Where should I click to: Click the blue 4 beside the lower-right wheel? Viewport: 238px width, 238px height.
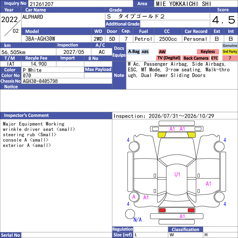225,204
